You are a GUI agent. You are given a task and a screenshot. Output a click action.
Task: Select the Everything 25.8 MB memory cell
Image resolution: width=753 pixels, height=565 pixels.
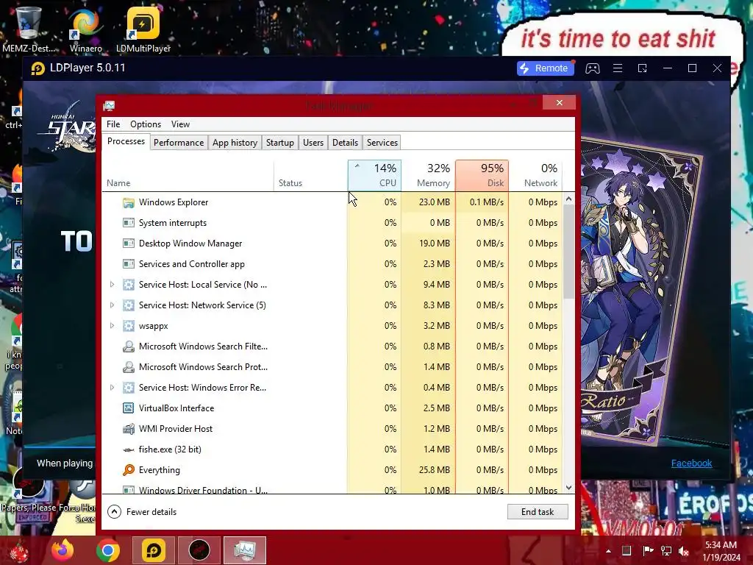tap(429, 470)
